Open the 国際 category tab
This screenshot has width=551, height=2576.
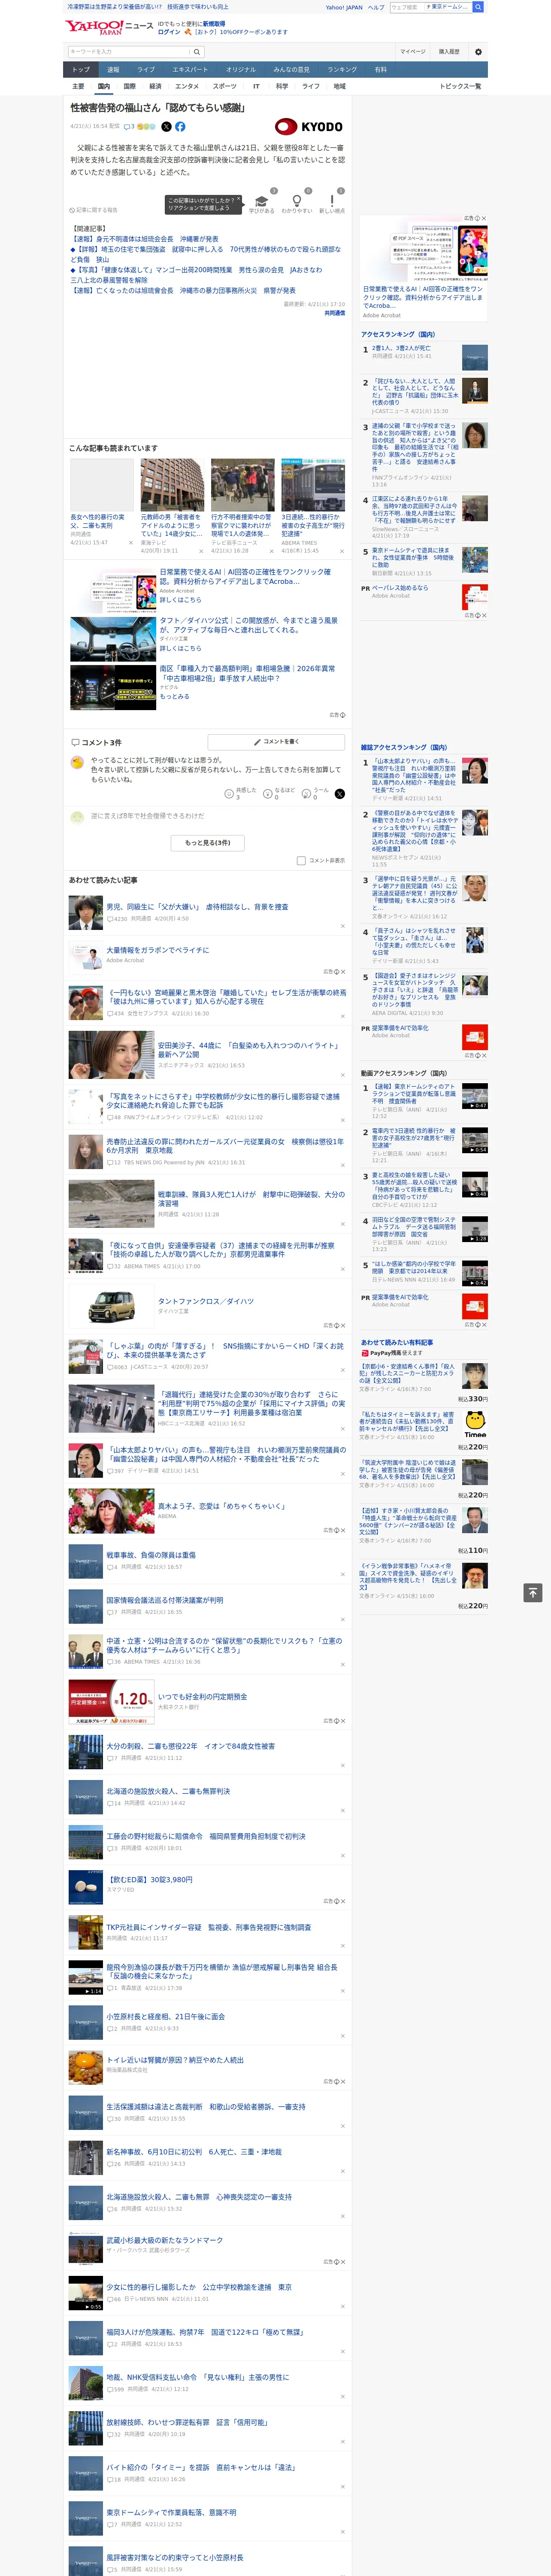(x=129, y=86)
